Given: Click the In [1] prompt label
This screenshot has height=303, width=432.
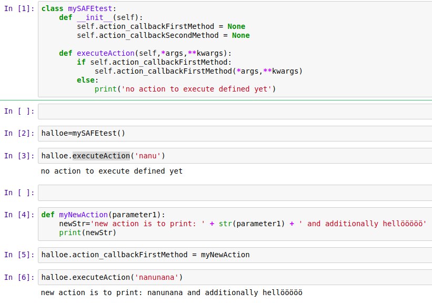Looking at the screenshot, I should tap(19, 10).
